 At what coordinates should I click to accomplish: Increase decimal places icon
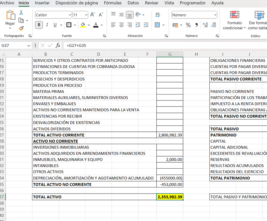pos(205,25)
